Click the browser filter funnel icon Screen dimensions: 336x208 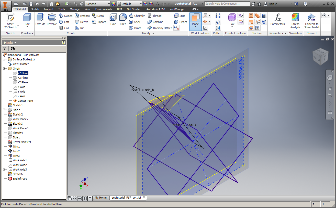(x=5, y=48)
